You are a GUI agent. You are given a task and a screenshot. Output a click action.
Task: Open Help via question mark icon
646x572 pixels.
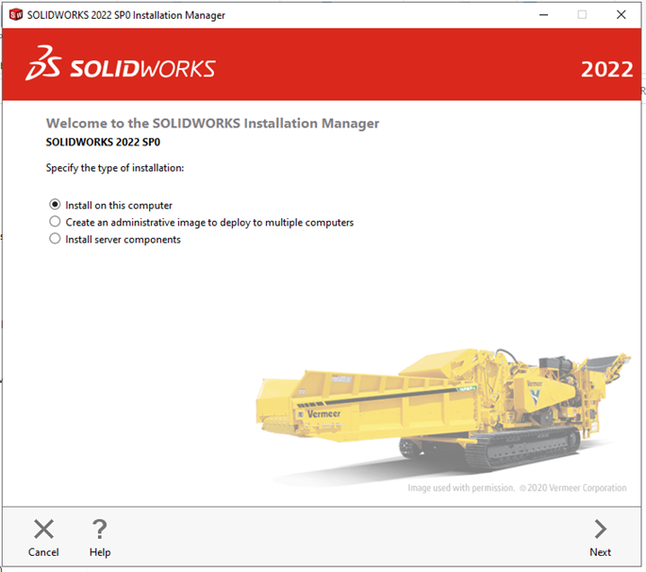pyautogui.click(x=100, y=530)
